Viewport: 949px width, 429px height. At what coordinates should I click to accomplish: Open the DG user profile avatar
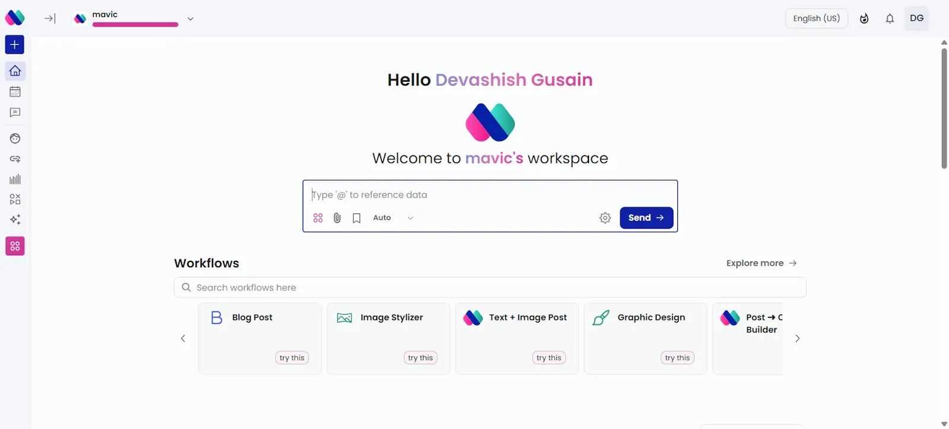[917, 18]
